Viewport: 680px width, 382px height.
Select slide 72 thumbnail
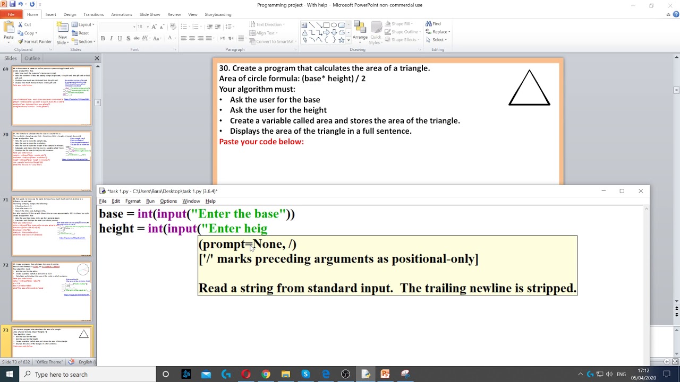[x=52, y=291]
